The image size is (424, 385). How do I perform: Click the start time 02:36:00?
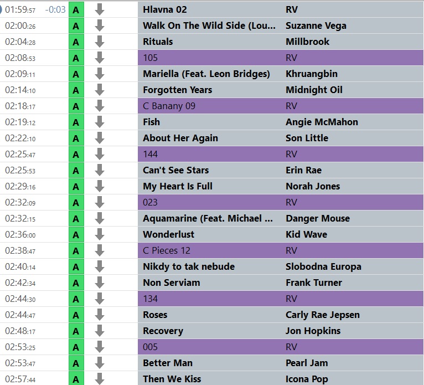click(x=20, y=234)
